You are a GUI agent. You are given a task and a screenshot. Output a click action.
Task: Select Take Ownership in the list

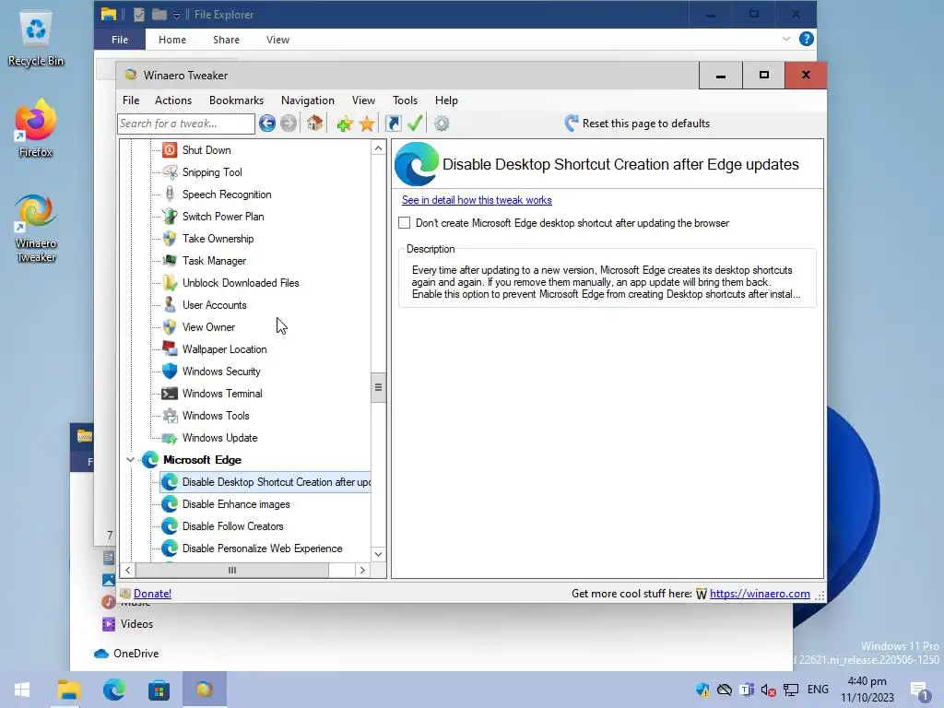click(218, 239)
